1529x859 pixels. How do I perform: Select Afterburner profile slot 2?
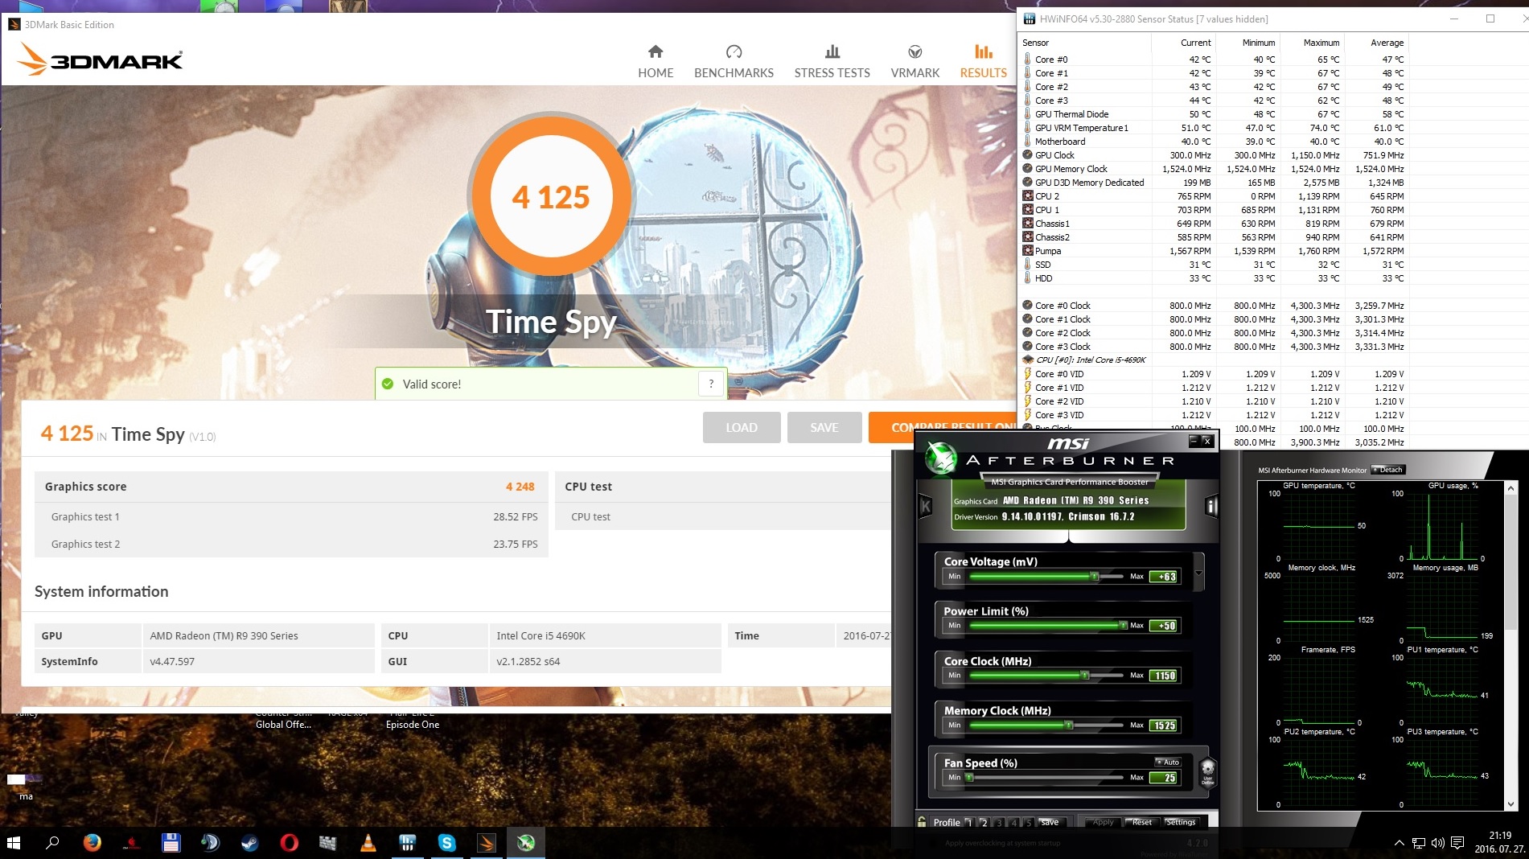[984, 822]
